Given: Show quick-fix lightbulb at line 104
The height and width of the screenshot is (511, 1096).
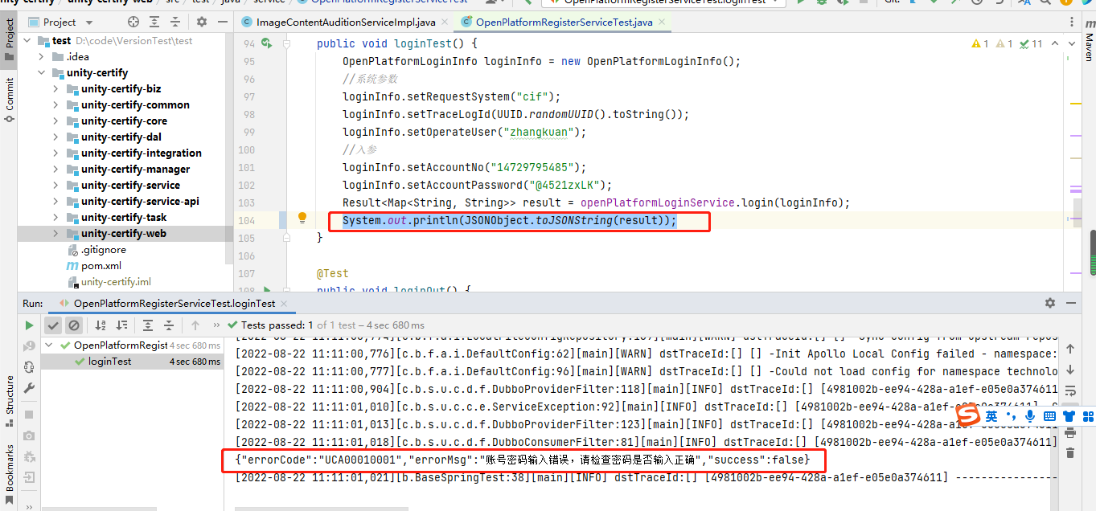Looking at the screenshot, I should pos(302,218).
